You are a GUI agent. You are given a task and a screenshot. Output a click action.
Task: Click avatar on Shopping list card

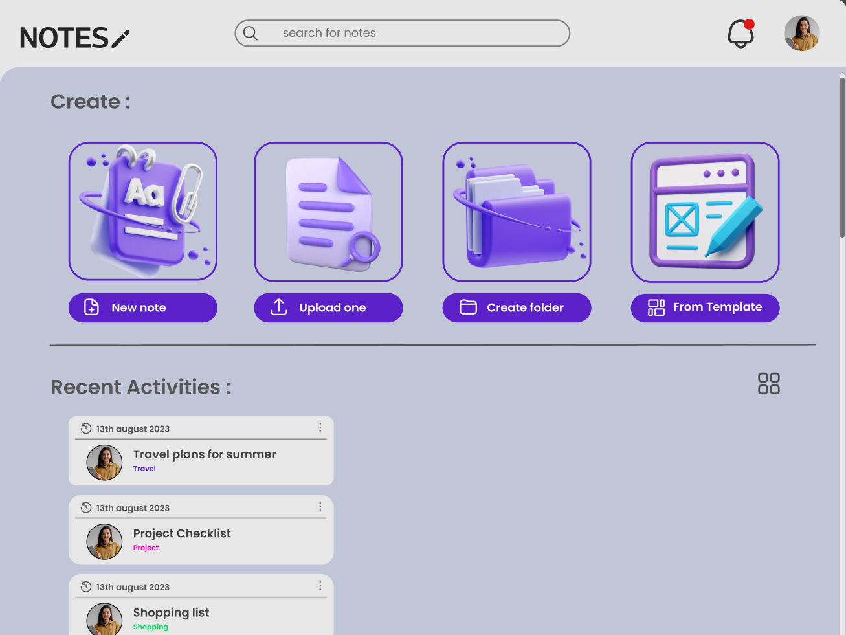pos(104,619)
